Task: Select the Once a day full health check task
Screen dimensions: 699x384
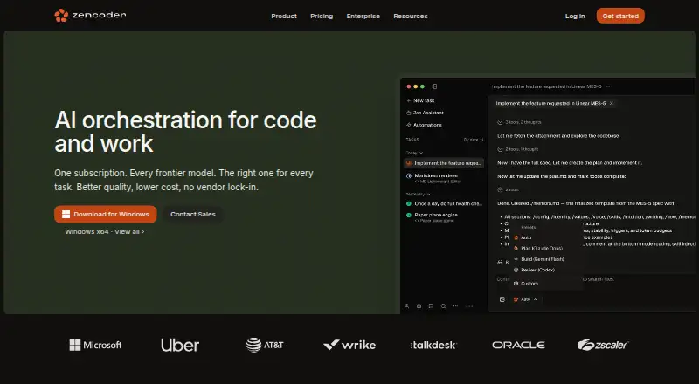Action: click(444, 203)
